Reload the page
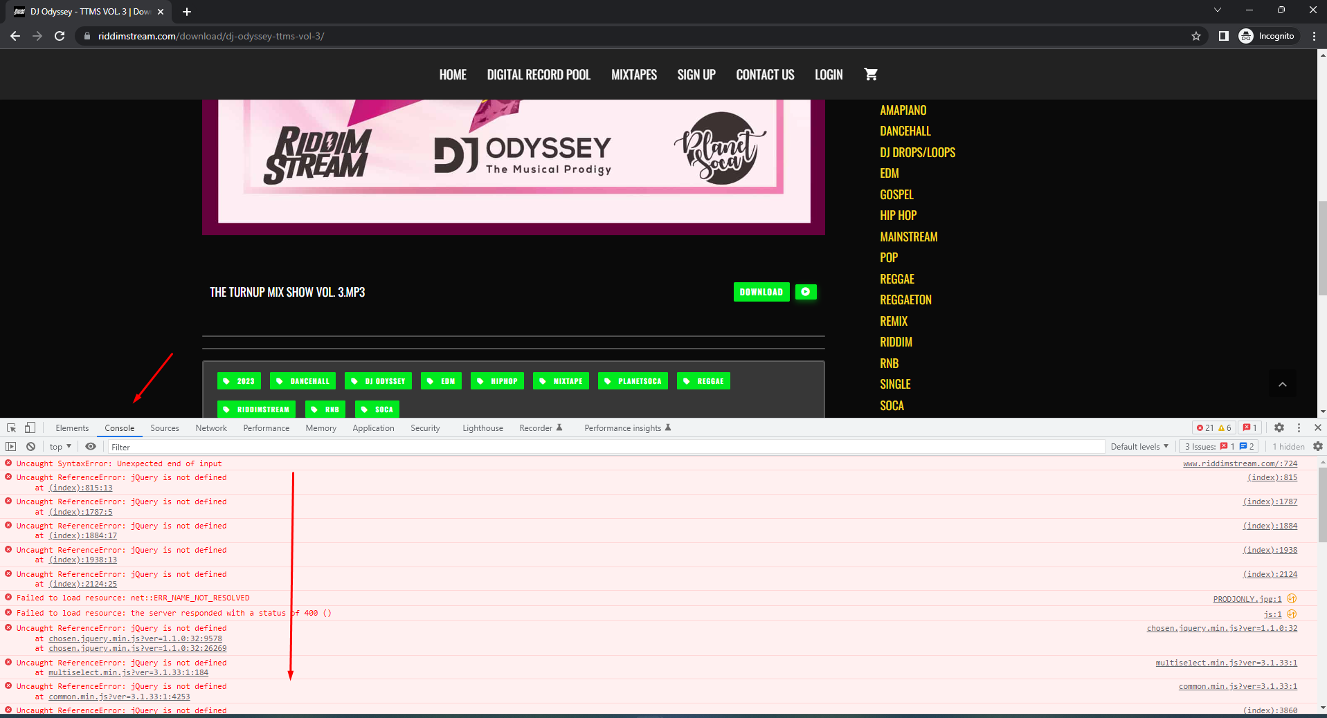 pyautogui.click(x=60, y=36)
